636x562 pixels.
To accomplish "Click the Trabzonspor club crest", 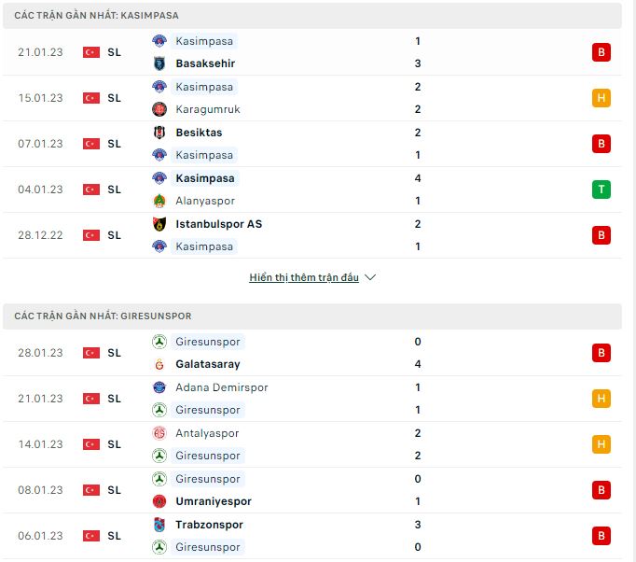I will (x=159, y=525).
